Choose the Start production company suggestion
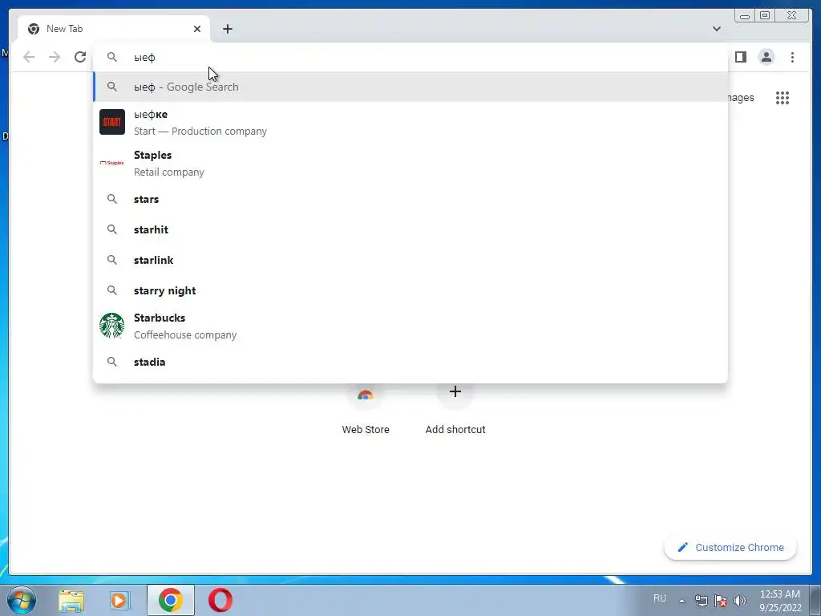Viewport: 821px width, 616px height. pos(410,122)
